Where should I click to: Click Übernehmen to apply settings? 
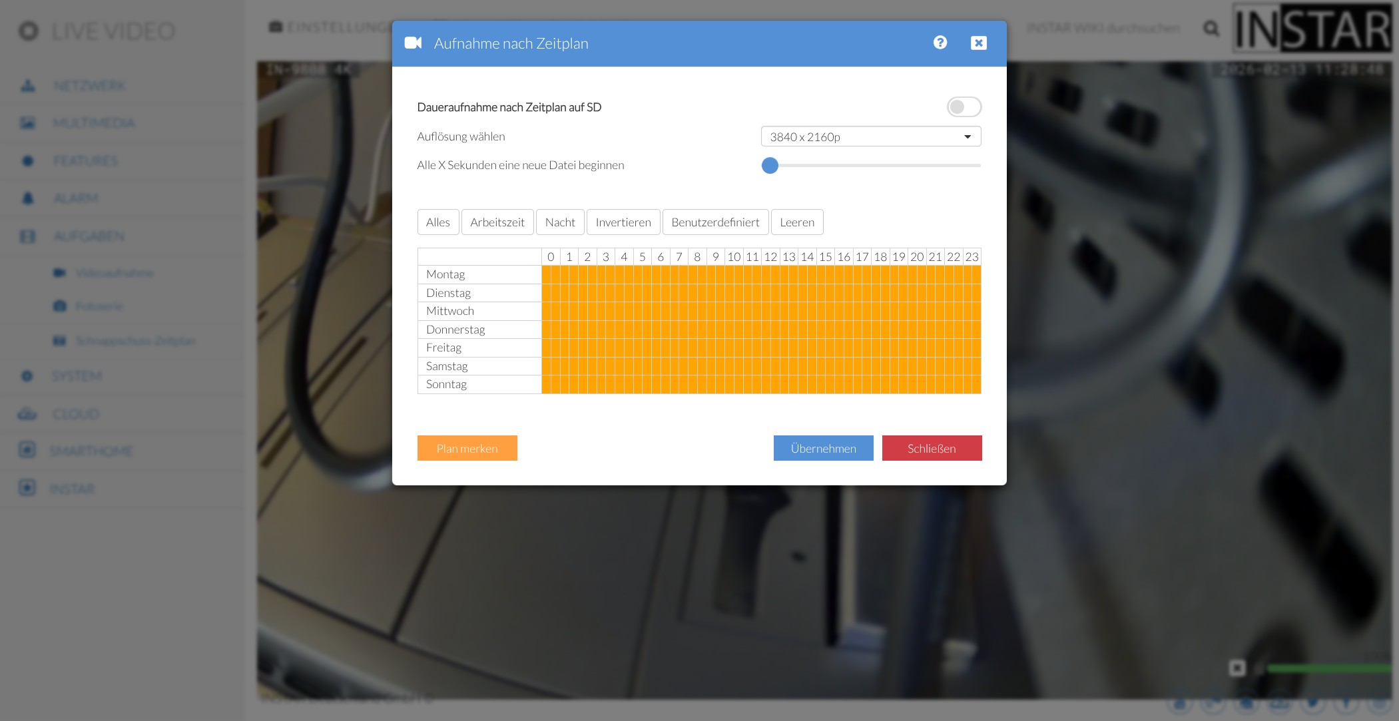(823, 448)
